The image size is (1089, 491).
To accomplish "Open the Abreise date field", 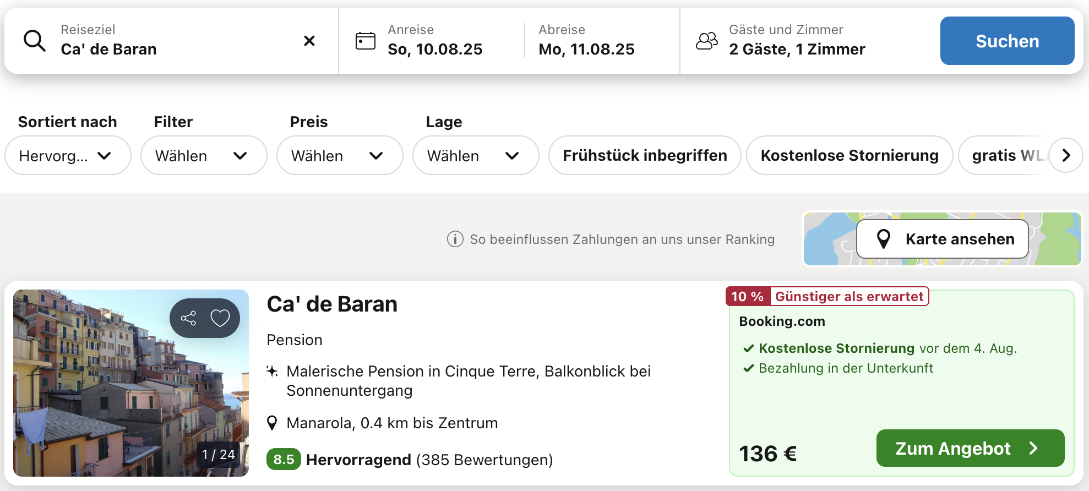I will point(586,41).
